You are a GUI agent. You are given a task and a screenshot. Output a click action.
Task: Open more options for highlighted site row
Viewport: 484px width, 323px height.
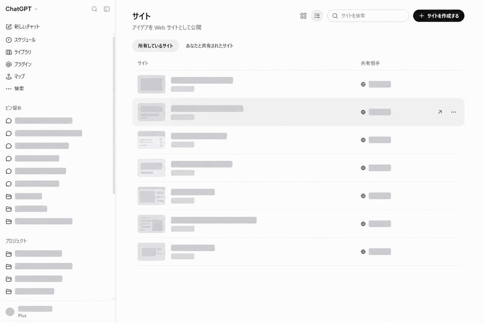[x=453, y=112]
